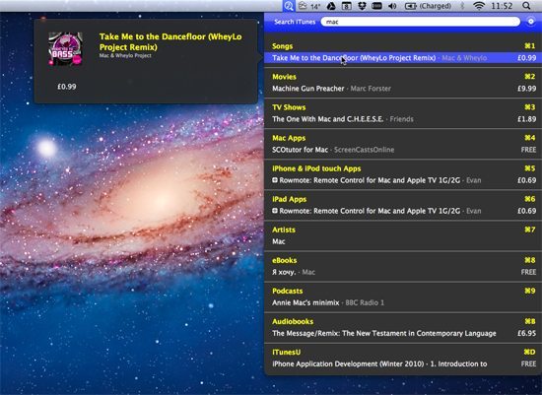542x395 pixels.
Task: Open the Google Drive menu bar icon
Action: tap(331, 6)
